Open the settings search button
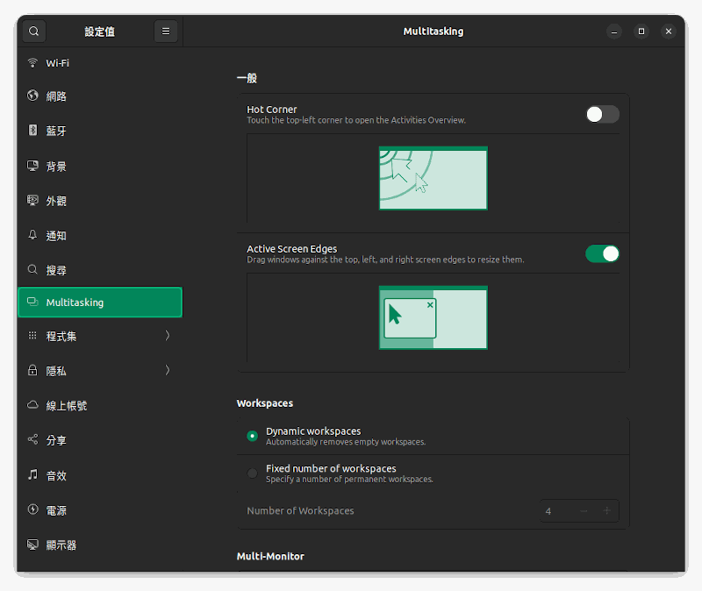Image resolution: width=702 pixels, height=591 pixels. [x=33, y=32]
